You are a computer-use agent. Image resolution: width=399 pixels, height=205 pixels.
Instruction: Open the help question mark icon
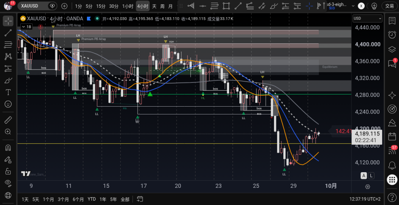click(x=392, y=197)
